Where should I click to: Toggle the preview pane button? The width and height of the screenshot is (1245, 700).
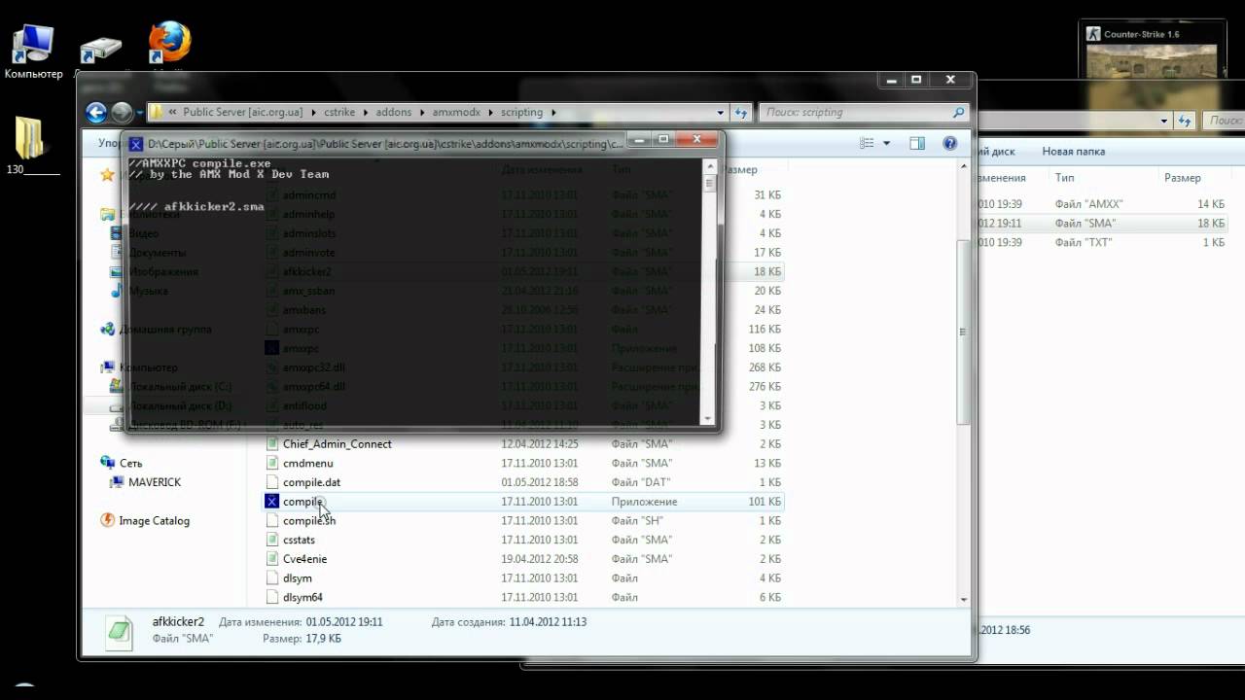click(x=917, y=143)
